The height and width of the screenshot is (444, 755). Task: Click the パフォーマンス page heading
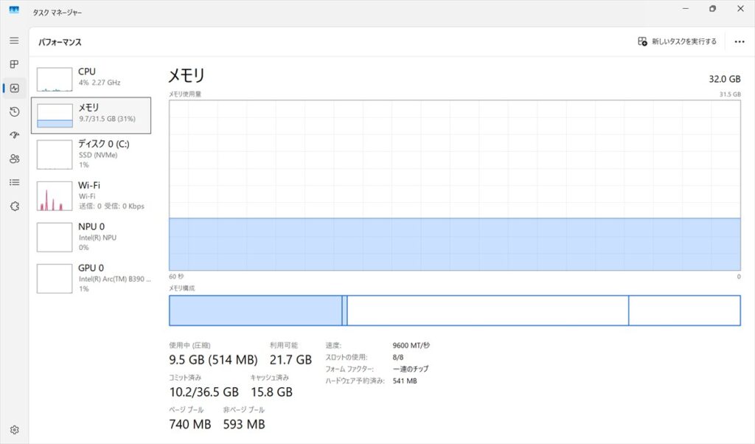(x=60, y=42)
